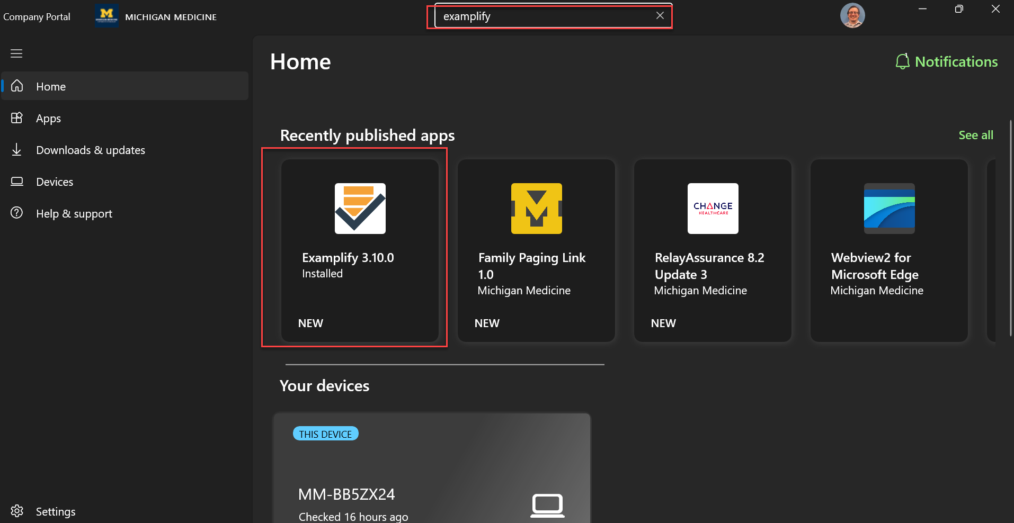Select the Home house icon in sidebar

click(x=17, y=86)
